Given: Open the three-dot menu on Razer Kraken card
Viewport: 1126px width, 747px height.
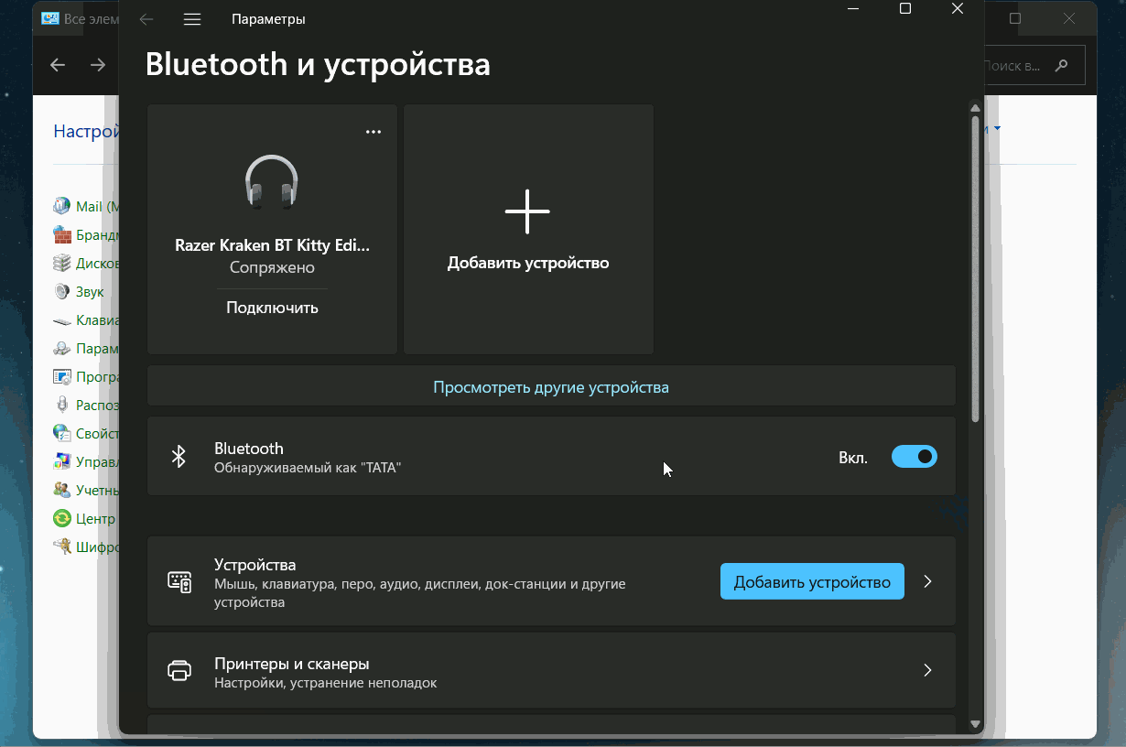Looking at the screenshot, I should click(x=374, y=132).
